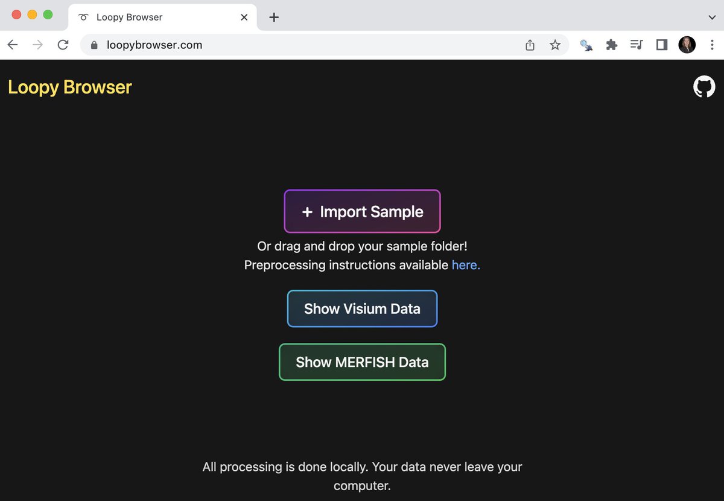Image resolution: width=724 pixels, height=501 pixels.
Task: Click the site security lock icon
Action: pyautogui.click(x=94, y=45)
